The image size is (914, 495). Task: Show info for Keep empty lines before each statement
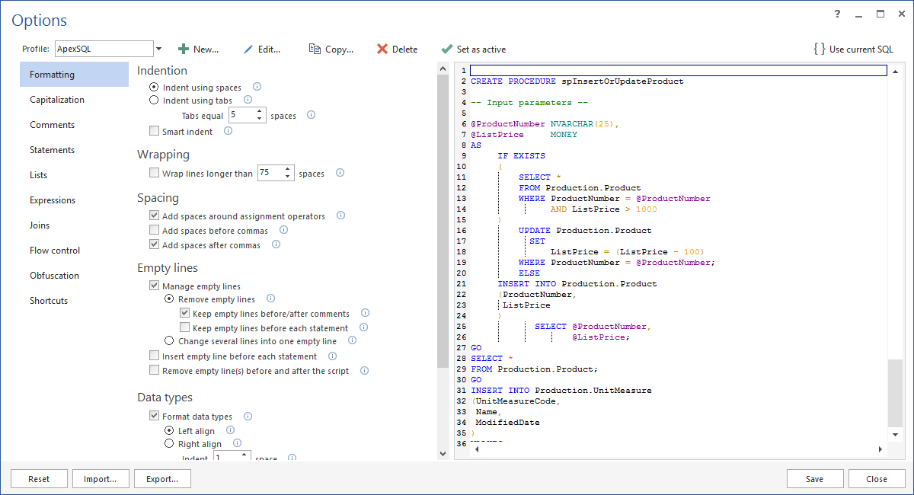pyautogui.click(x=363, y=327)
